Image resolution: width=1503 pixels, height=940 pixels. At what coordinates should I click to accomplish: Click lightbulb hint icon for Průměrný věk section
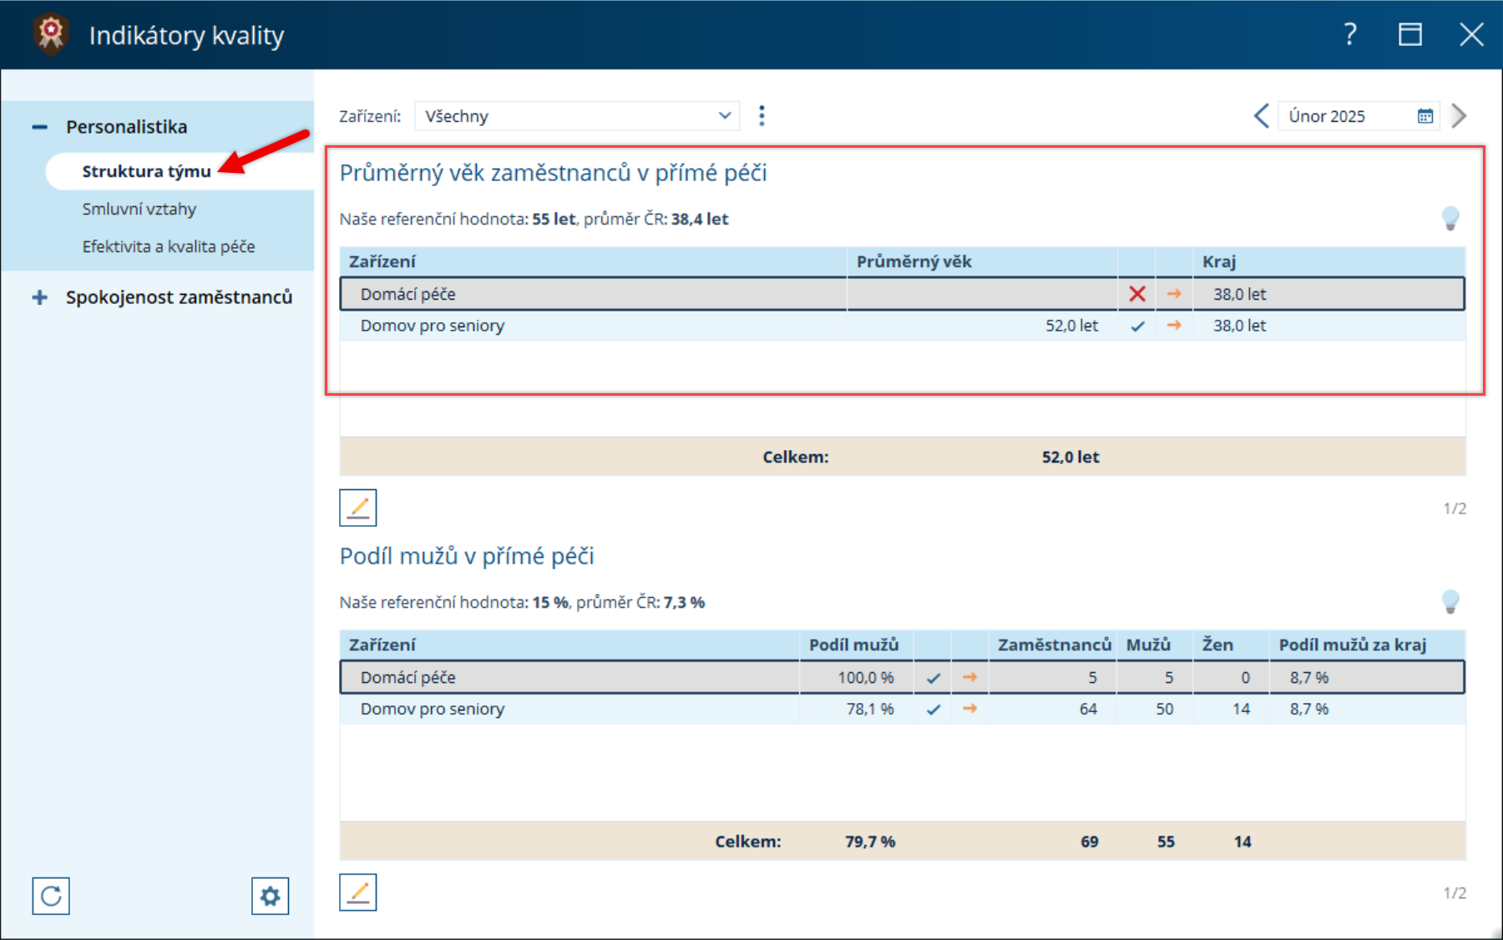1450,219
